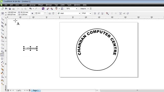Viewport: 164px width, 92px height.
Task: Select the Shape tool in toolbox
Action: pyautogui.click(x=2, y=22)
